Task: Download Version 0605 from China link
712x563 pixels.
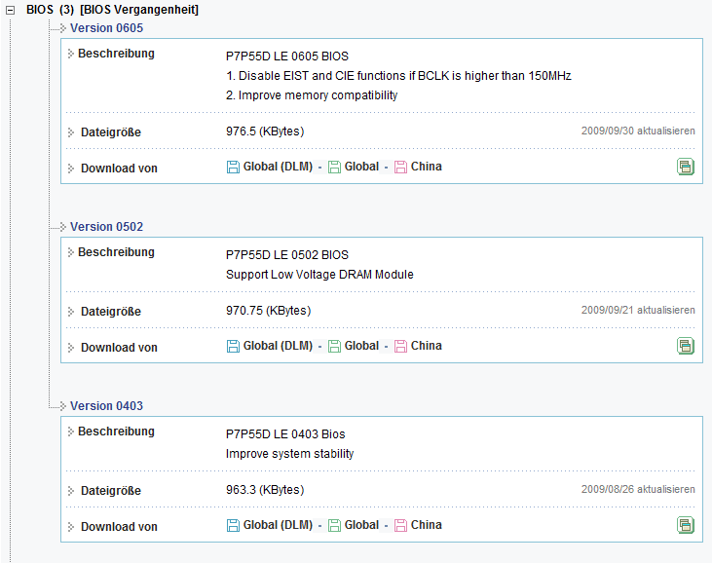Action: pos(426,167)
